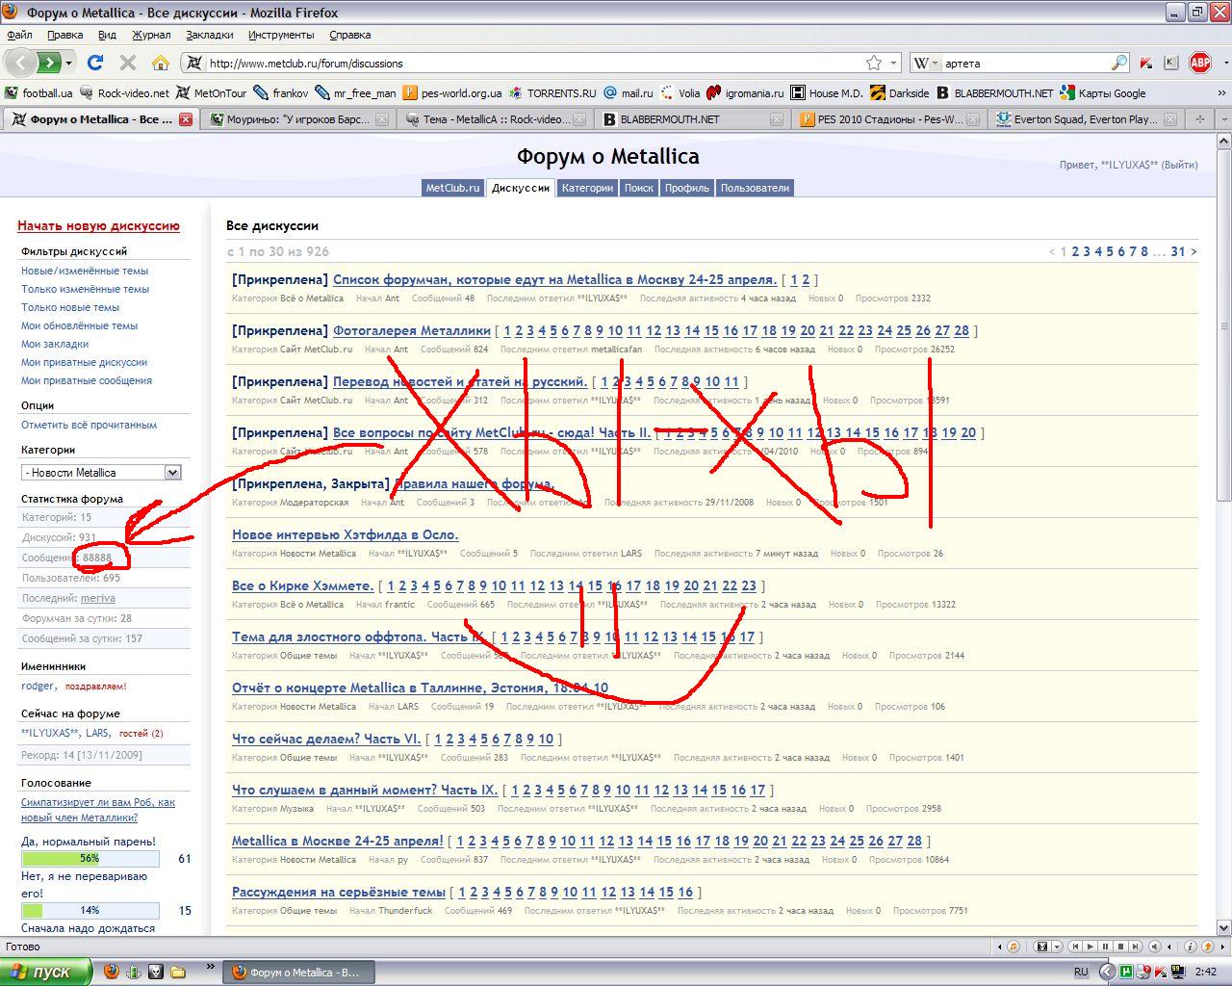Close the active Форум о Metallica tab

coord(186,119)
